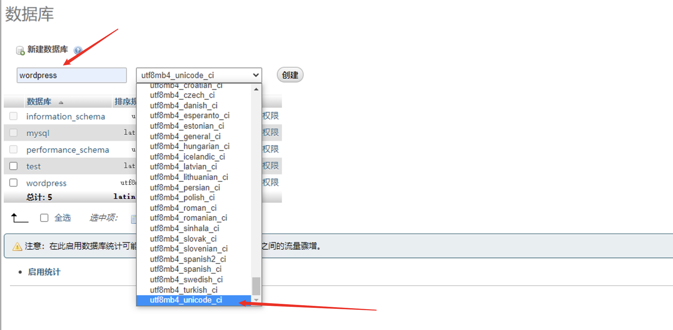Click the ascending sort arrow on 数据库 column
Viewport: 673px width, 330px height.
61,103
